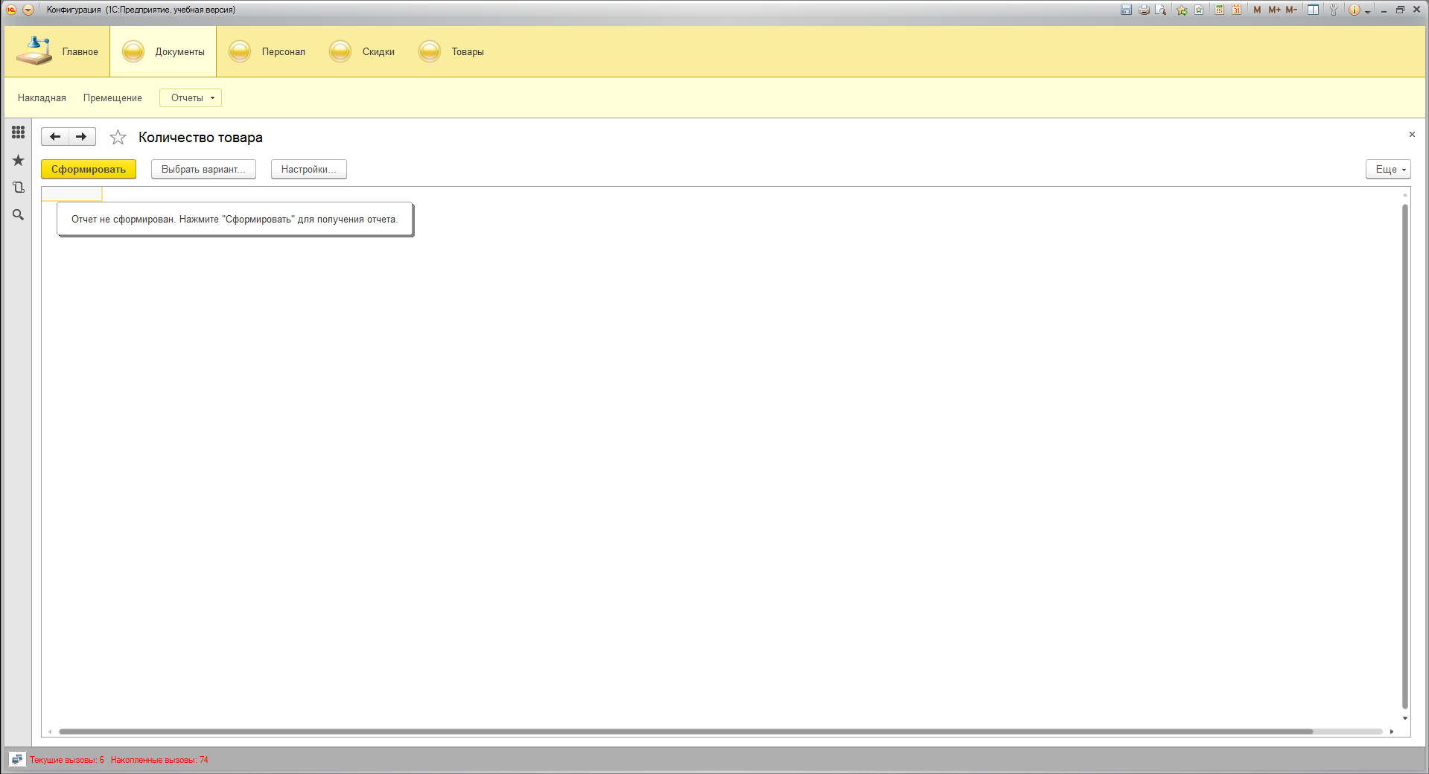Open the history icon in left sidebar
This screenshot has height=774, width=1429.
tap(18, 188)
